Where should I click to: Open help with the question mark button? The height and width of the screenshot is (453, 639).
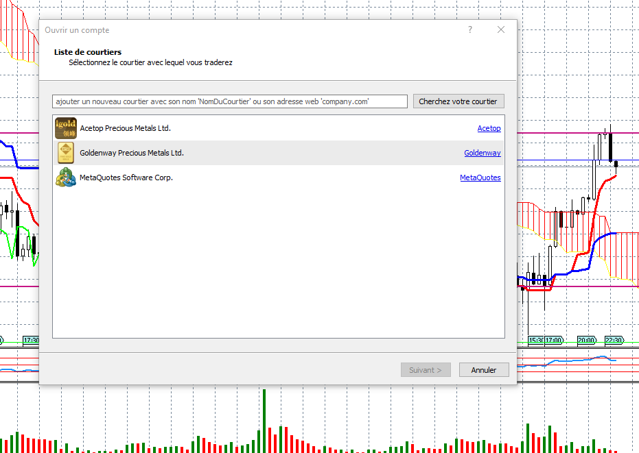coord(470,29)
